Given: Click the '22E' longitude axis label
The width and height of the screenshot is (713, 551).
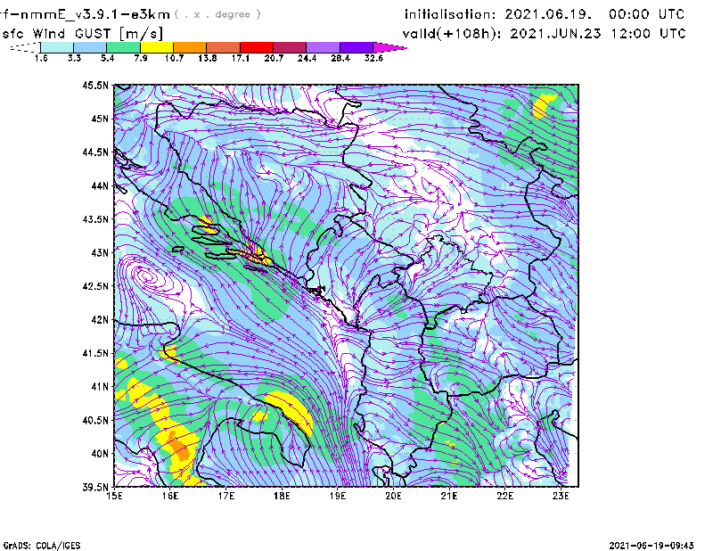Looking at the screenshot, I should (504, 496).
